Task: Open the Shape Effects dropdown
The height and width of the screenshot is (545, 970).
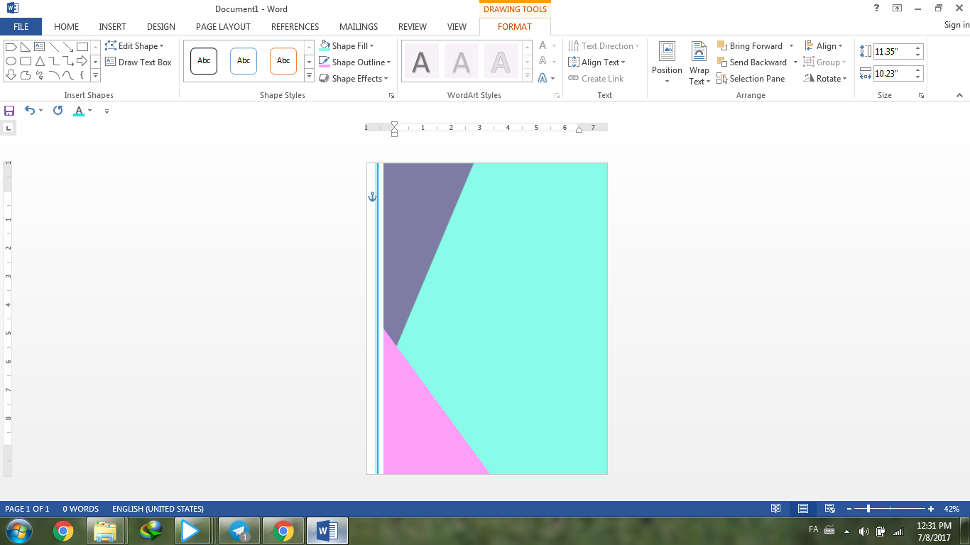Action: [x=386, y=79]
